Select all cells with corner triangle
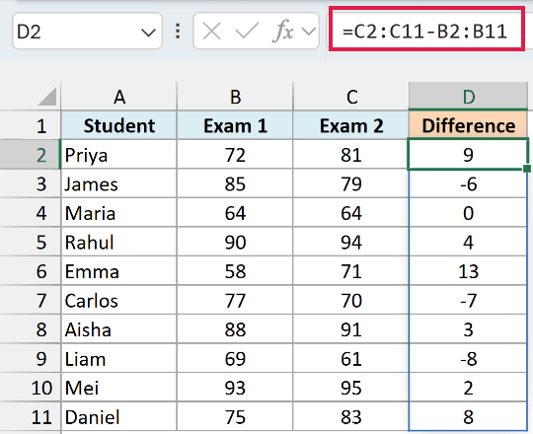Image resolution: width=533 pixels, height=434 pixels. click(x=47, y=96)
